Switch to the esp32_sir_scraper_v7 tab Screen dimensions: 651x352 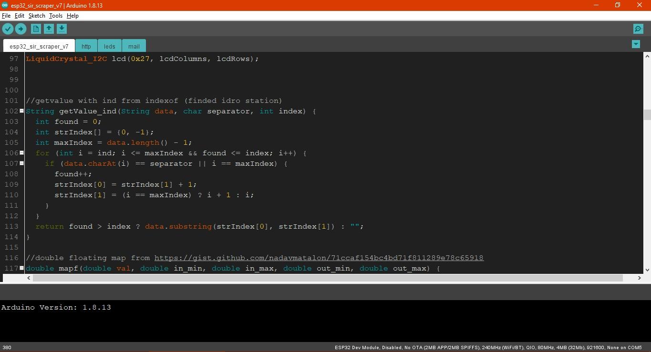(x=39, y=46)
